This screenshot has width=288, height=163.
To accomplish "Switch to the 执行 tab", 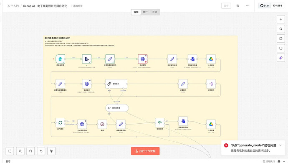I will (x=145, y=12).
